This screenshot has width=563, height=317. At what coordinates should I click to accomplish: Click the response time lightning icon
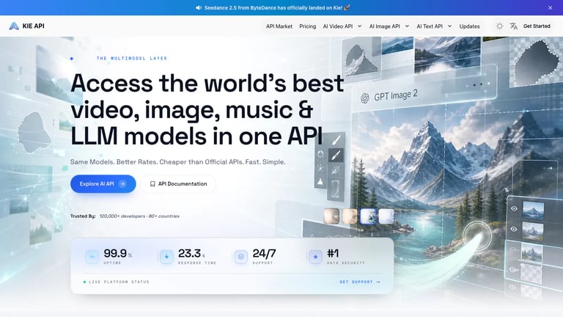coord(166,257)
